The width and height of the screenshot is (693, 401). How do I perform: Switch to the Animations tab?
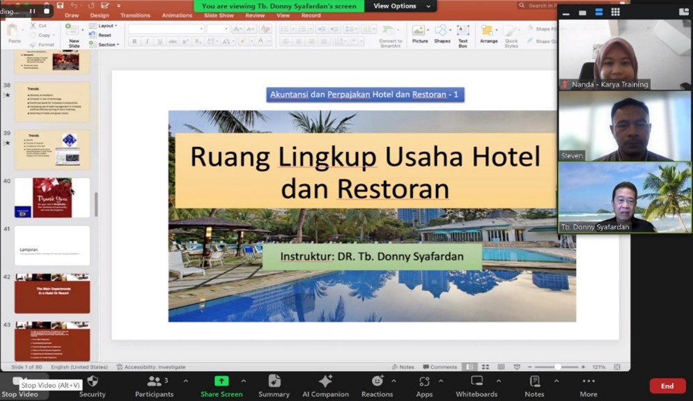coord(177,15)
